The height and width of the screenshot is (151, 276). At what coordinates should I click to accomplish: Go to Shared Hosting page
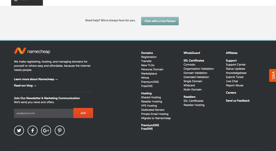[151, 97]
